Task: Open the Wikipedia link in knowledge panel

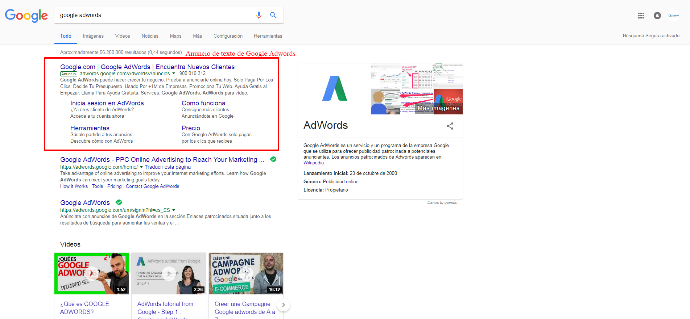Action: (314, 163)
